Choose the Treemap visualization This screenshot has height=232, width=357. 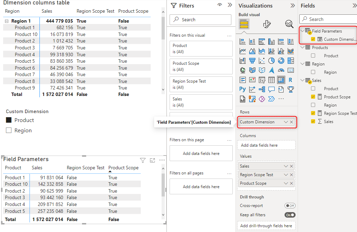point(290,60)
